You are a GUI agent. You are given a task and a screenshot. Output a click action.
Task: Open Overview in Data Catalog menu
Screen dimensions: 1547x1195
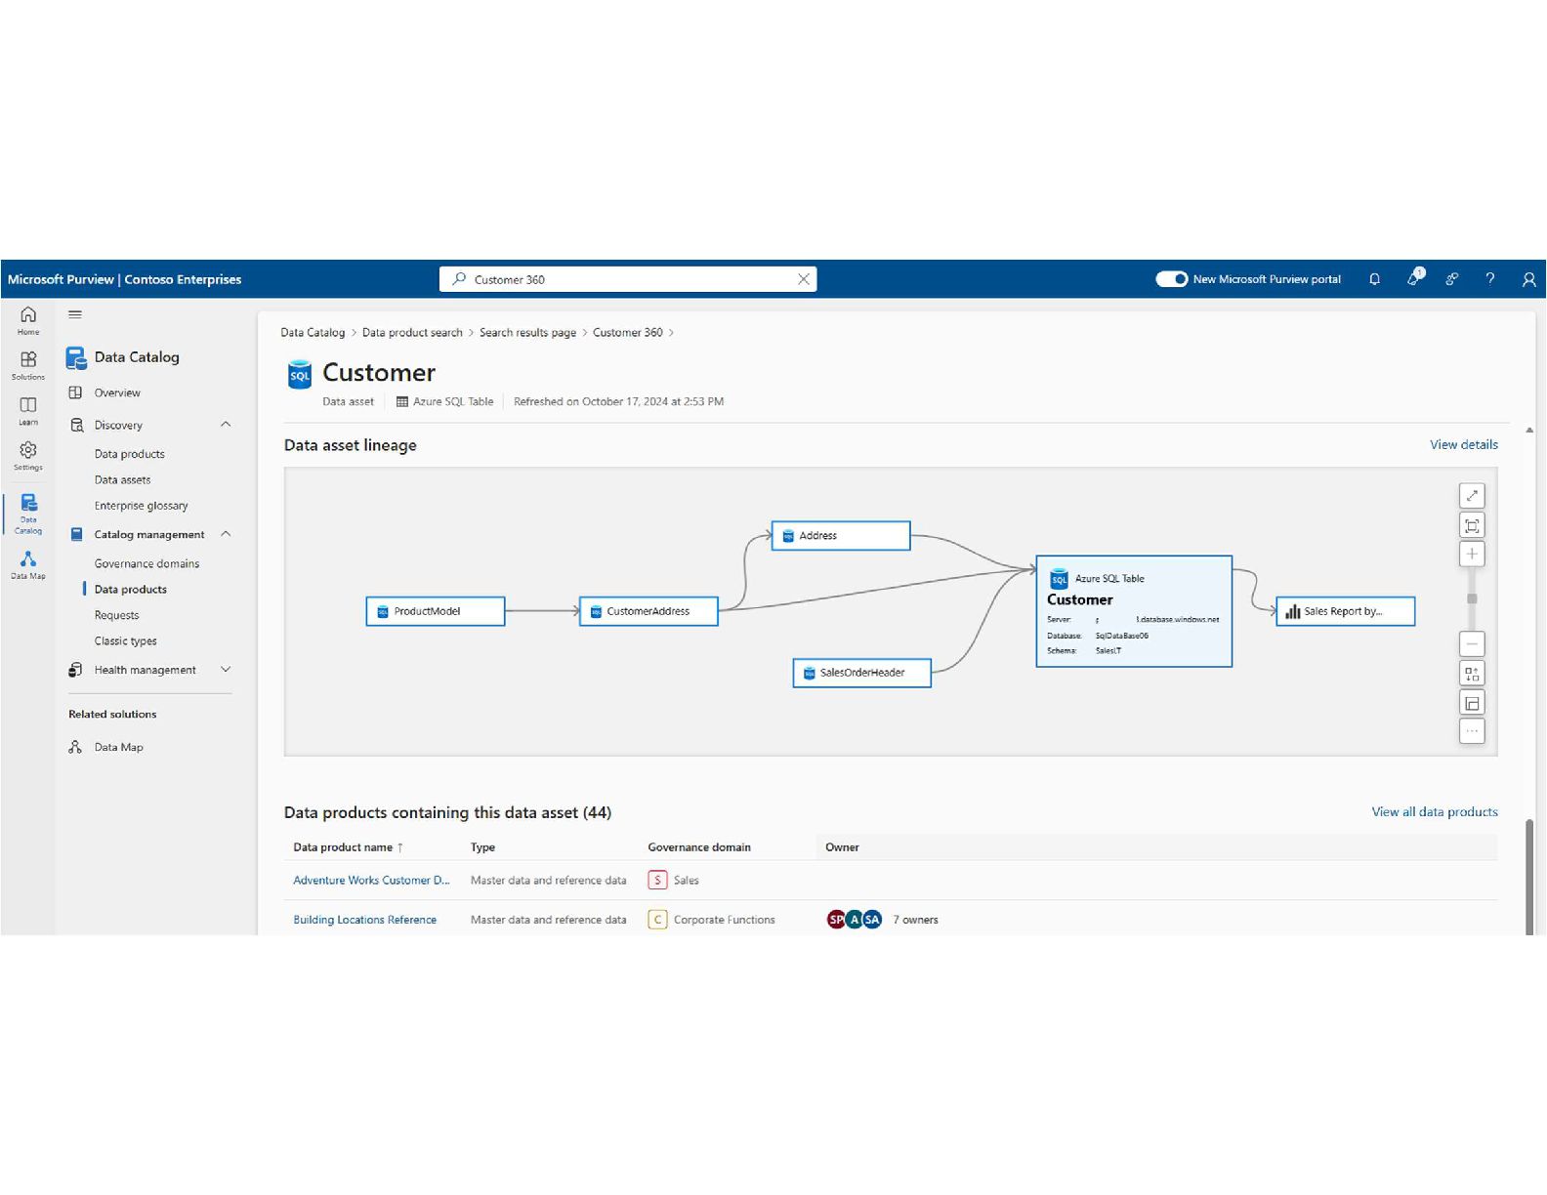point(117,392)
